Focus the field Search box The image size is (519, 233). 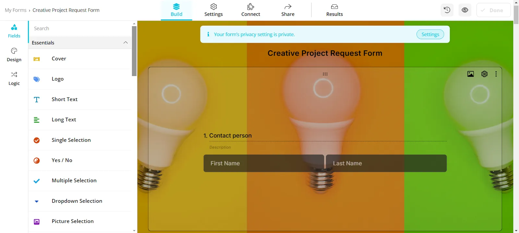point(80,28)
